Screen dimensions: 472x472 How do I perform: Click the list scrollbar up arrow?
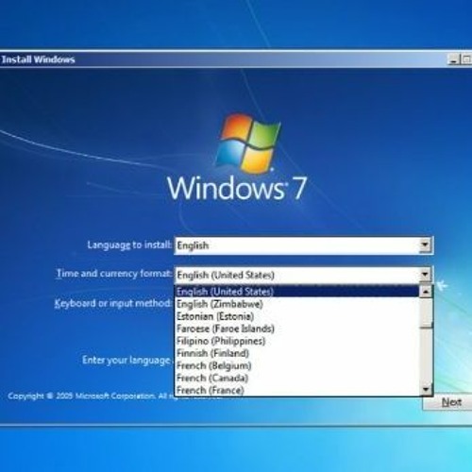[x=426, y=292]
